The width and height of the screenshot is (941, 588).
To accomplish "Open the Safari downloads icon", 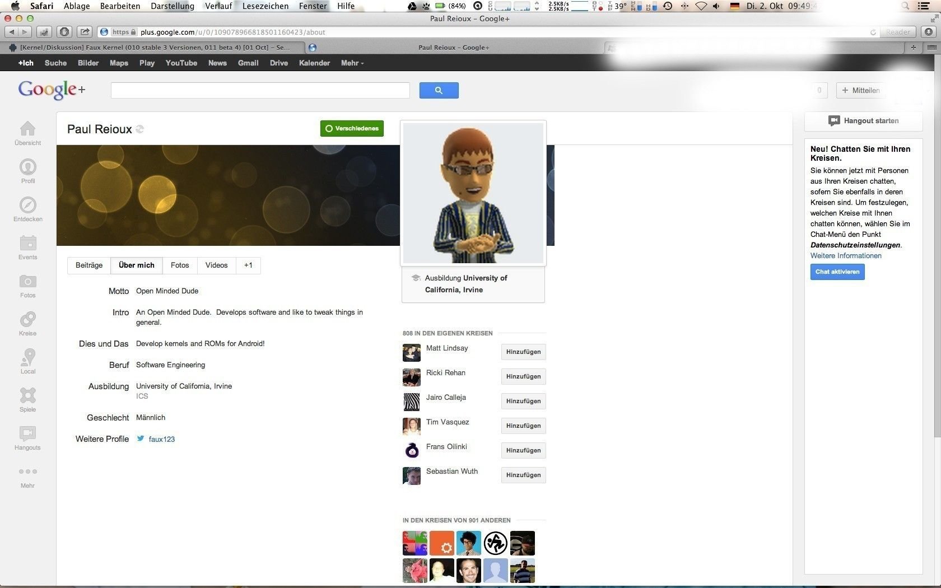I will coord(929,32).
